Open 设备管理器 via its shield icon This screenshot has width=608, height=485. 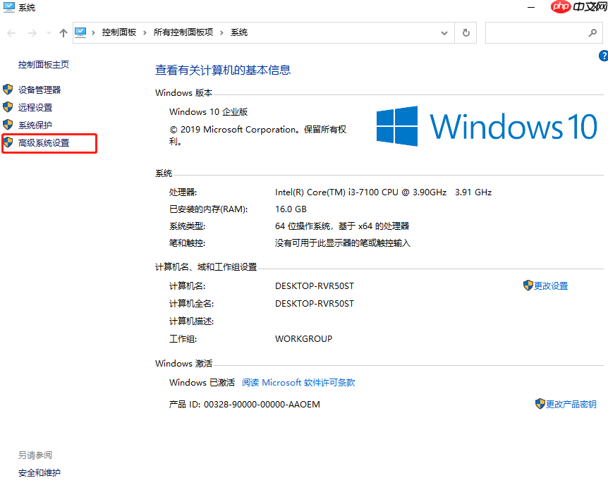pyautogui.click(x=9, y=90)
